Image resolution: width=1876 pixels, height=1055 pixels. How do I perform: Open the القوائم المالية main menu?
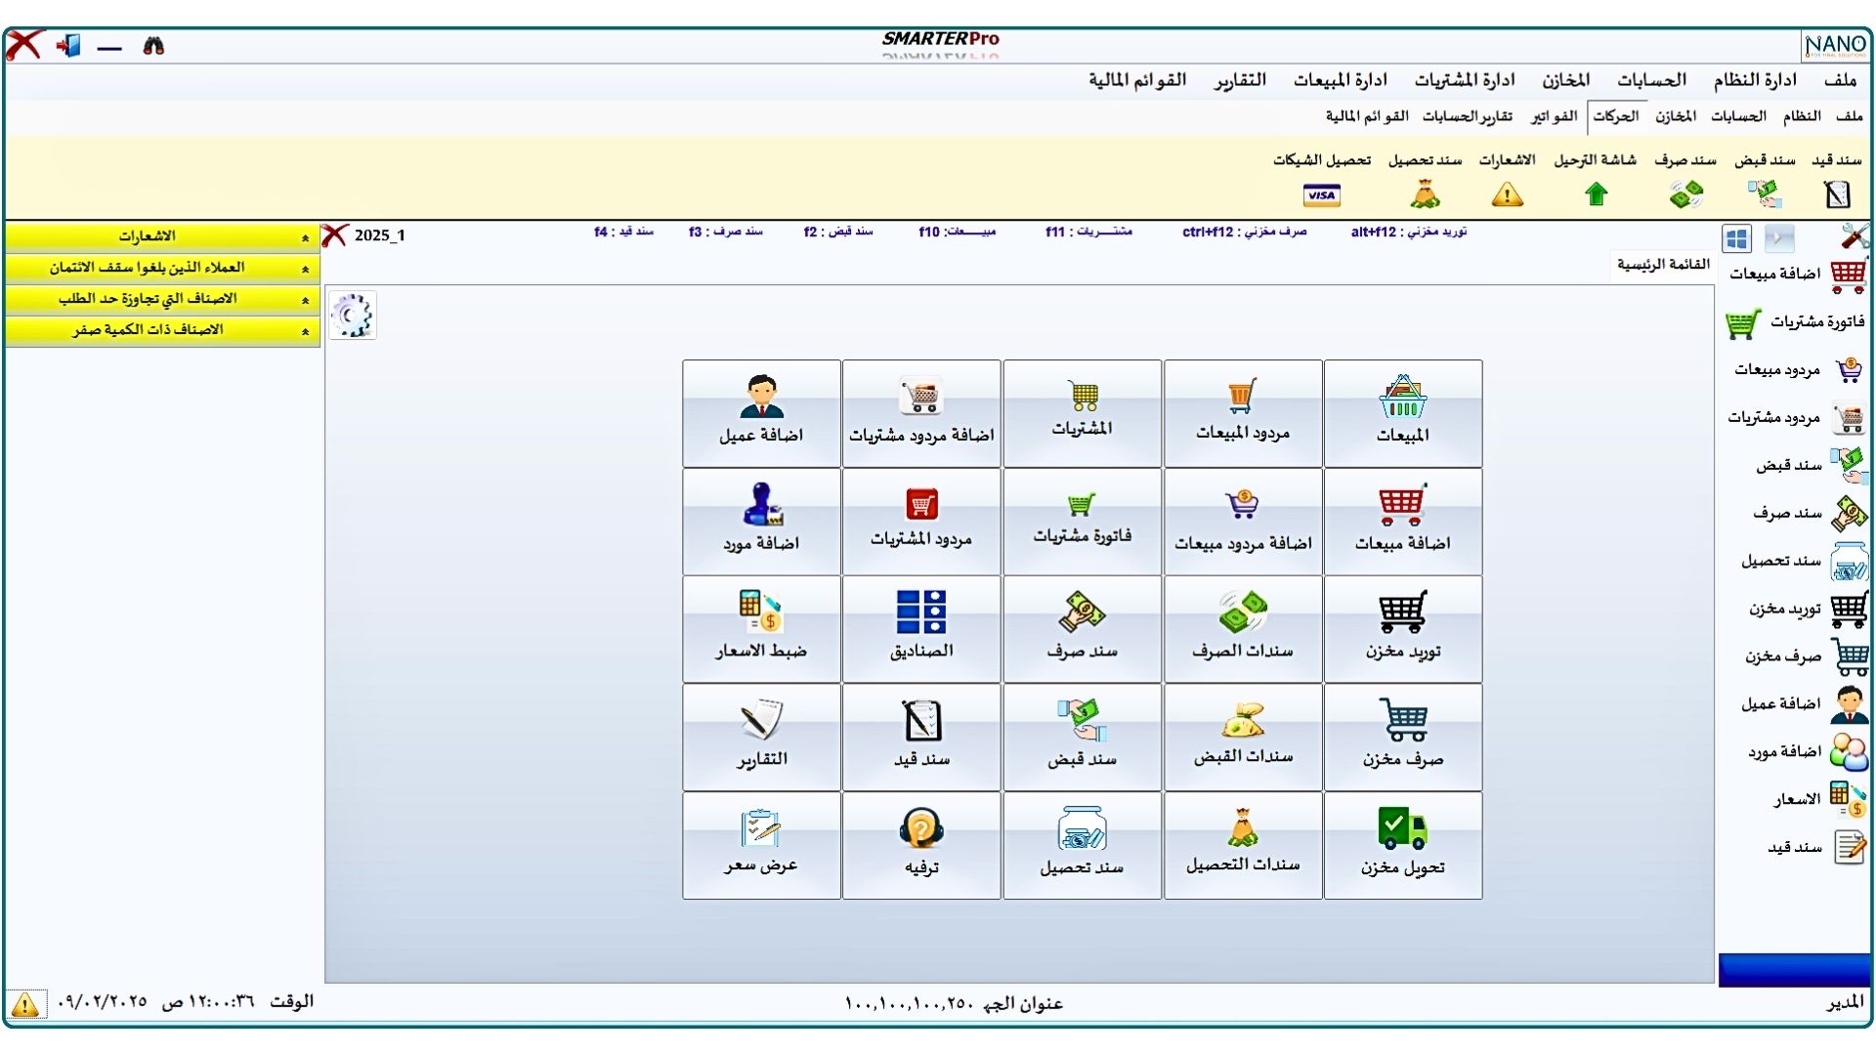click(1137, 80)
